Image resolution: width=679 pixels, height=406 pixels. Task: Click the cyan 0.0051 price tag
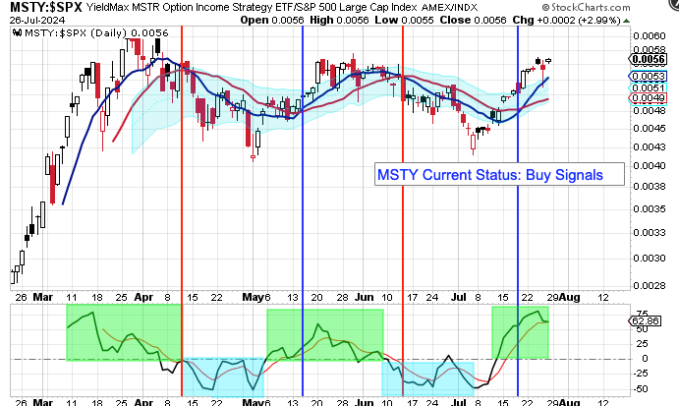pos(646,87)
